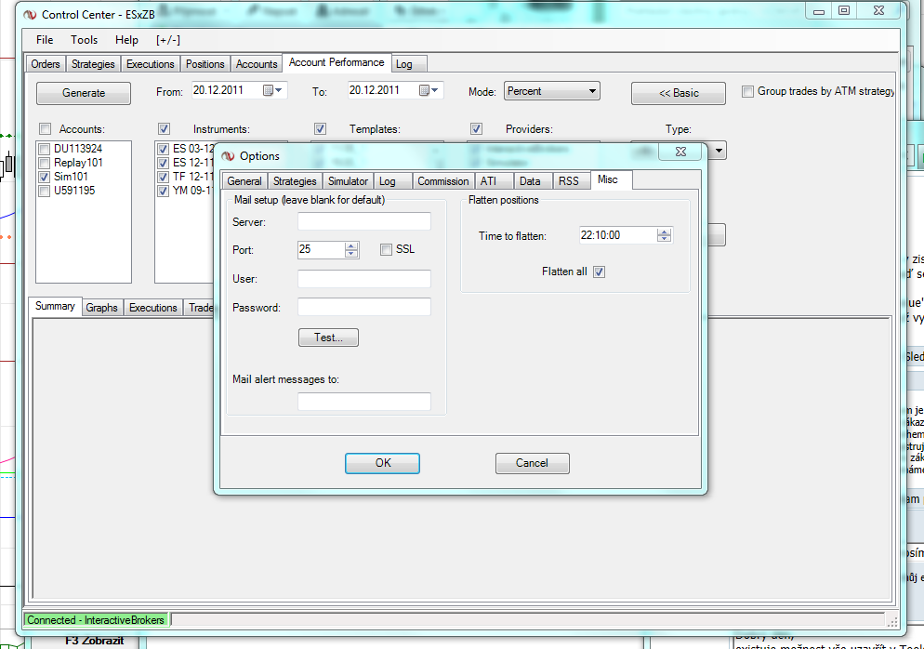
Task: Switch to the Positions tab
Action: pyautogui.click(x=205, y=63)
